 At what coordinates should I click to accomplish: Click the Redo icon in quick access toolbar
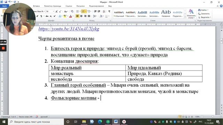point(15,2)
